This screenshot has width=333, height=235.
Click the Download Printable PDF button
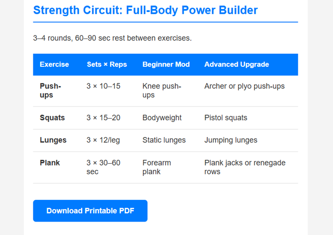(x=90, y=211)
